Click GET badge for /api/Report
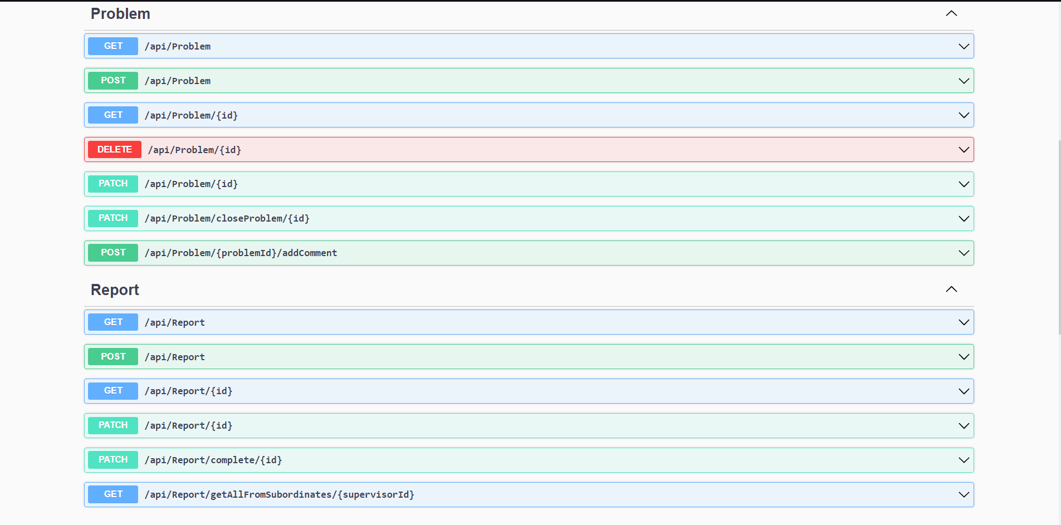 click(113, 322)
